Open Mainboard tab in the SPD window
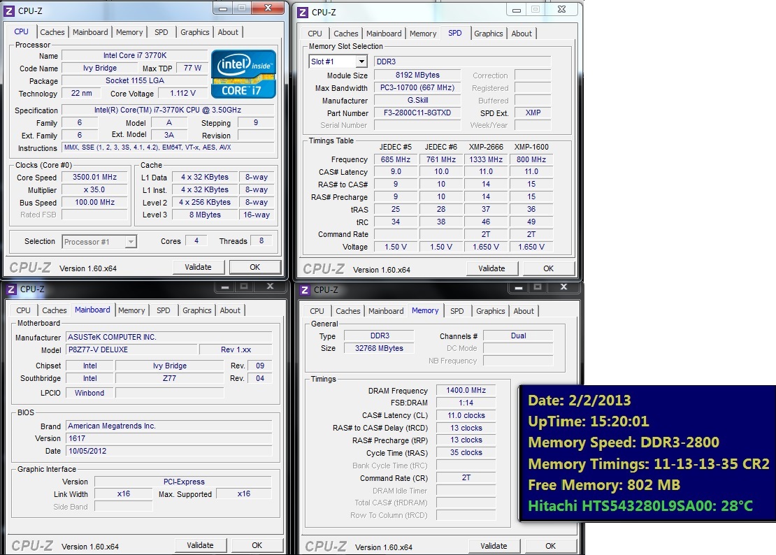This screenshot has height=555, width=776. point(384,34)
